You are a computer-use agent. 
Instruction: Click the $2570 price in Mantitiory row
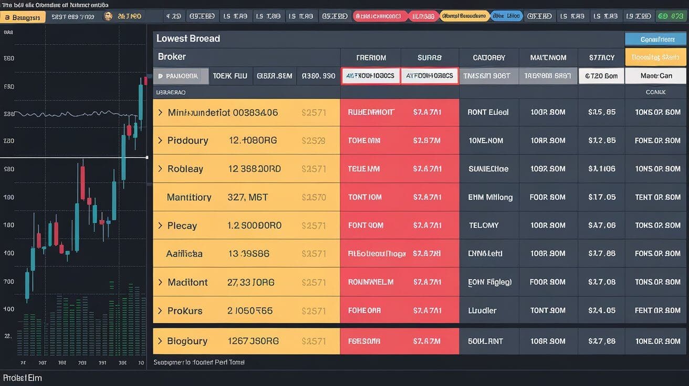click(x=314, y=197)
